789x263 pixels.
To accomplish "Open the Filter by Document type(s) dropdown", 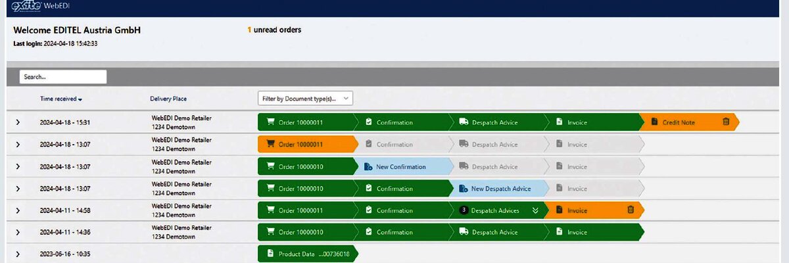I will pos(305,99).
